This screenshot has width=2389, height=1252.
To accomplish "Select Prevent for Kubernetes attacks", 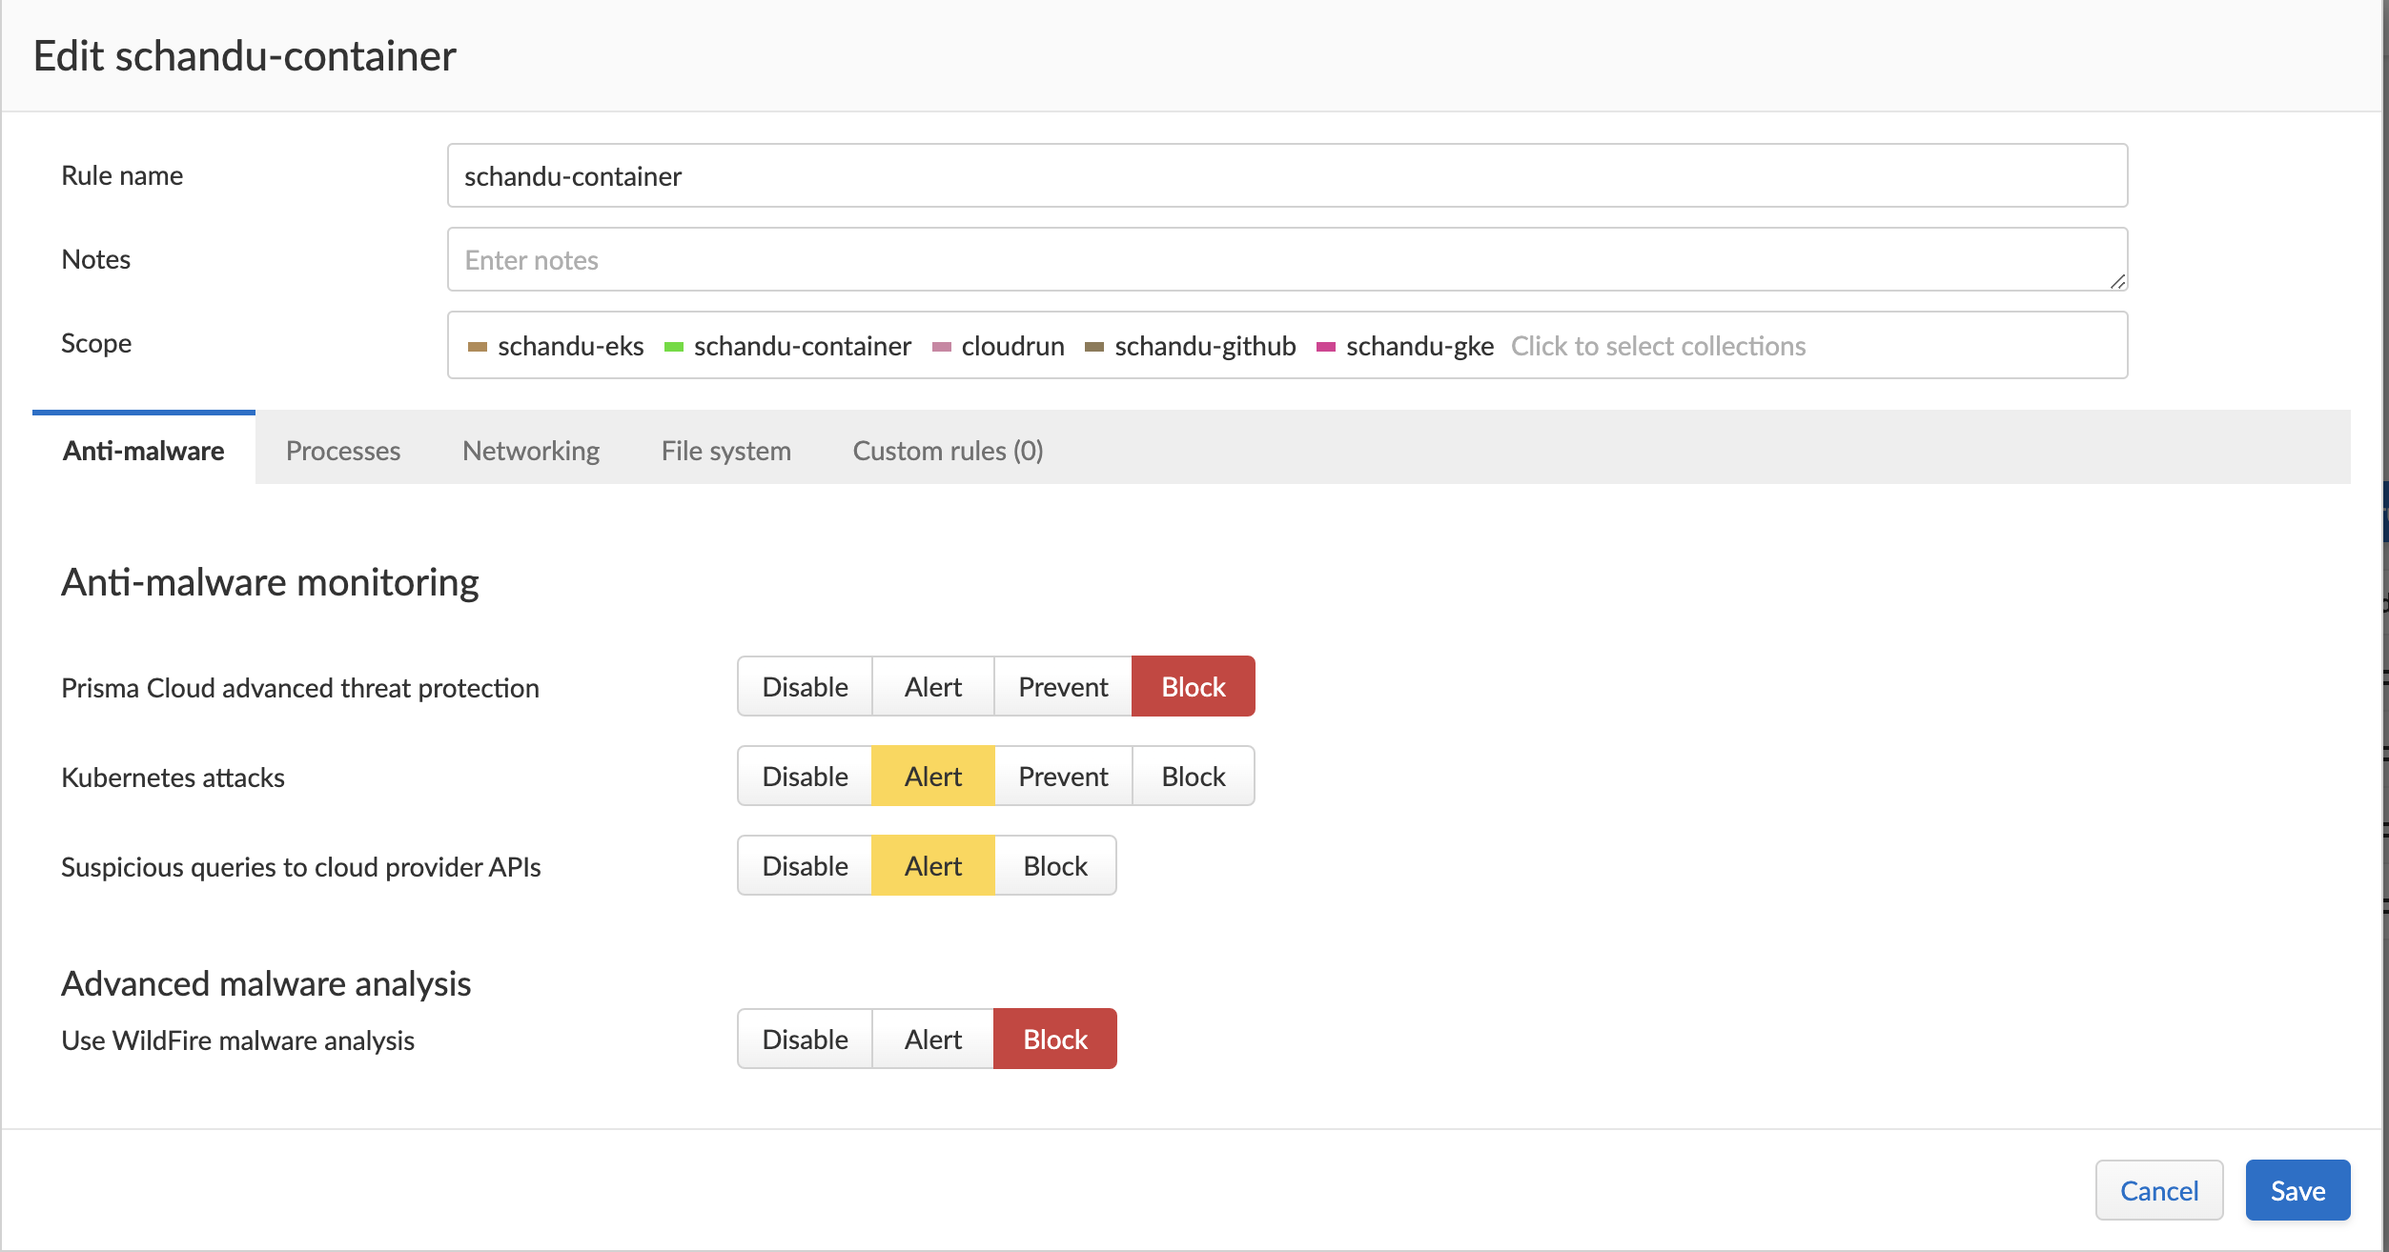I will [1062, 777].
